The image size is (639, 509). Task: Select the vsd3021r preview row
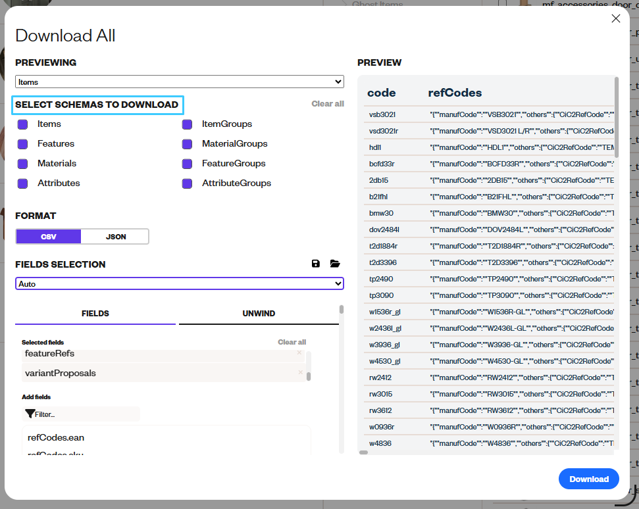tap(489, 131)
